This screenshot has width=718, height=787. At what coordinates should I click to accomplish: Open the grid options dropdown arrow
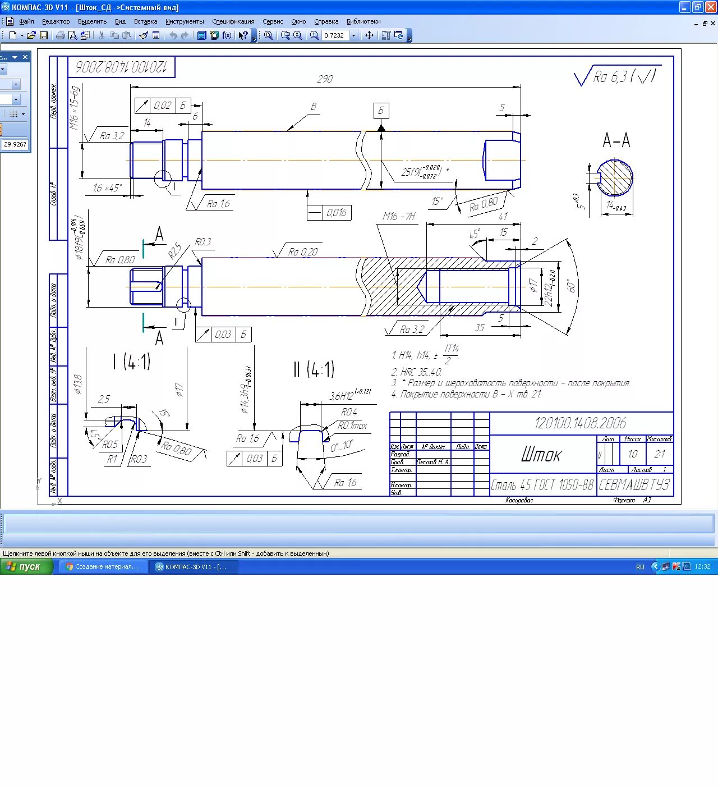[x=23, y=114]
